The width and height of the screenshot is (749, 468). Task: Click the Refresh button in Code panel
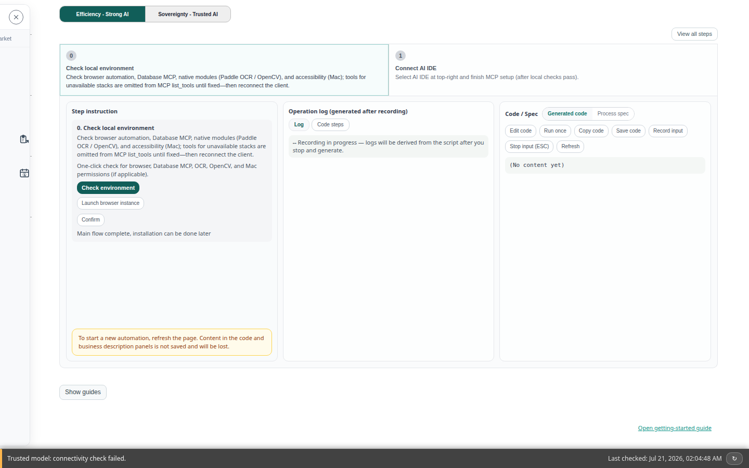570,147
